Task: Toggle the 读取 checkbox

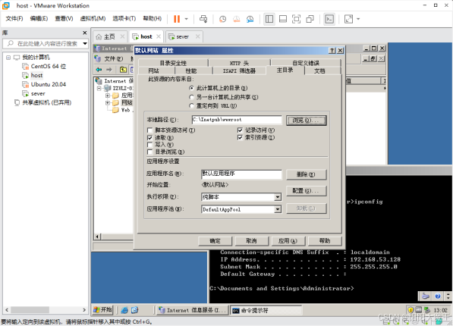Action: pyautogui.click(x=149, y=138)
